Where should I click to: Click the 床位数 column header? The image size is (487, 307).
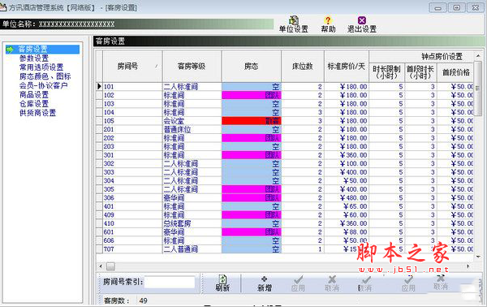[303, 66]
